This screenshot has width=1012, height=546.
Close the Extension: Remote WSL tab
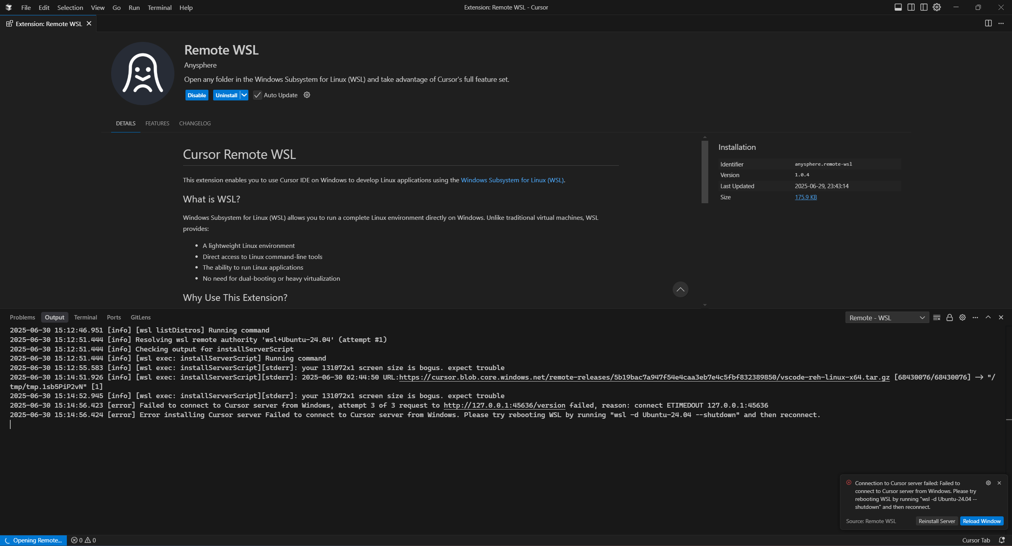89,23
